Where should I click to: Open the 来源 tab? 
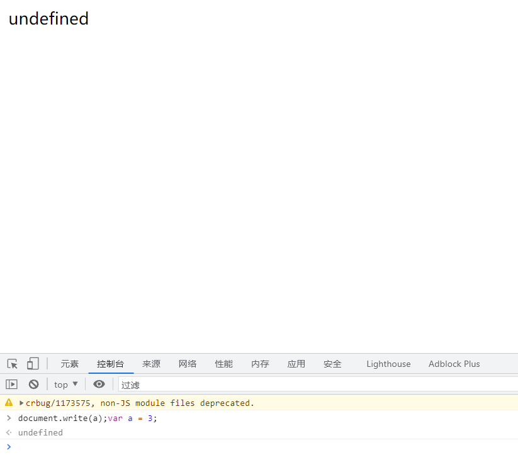(x=151, y=364)
